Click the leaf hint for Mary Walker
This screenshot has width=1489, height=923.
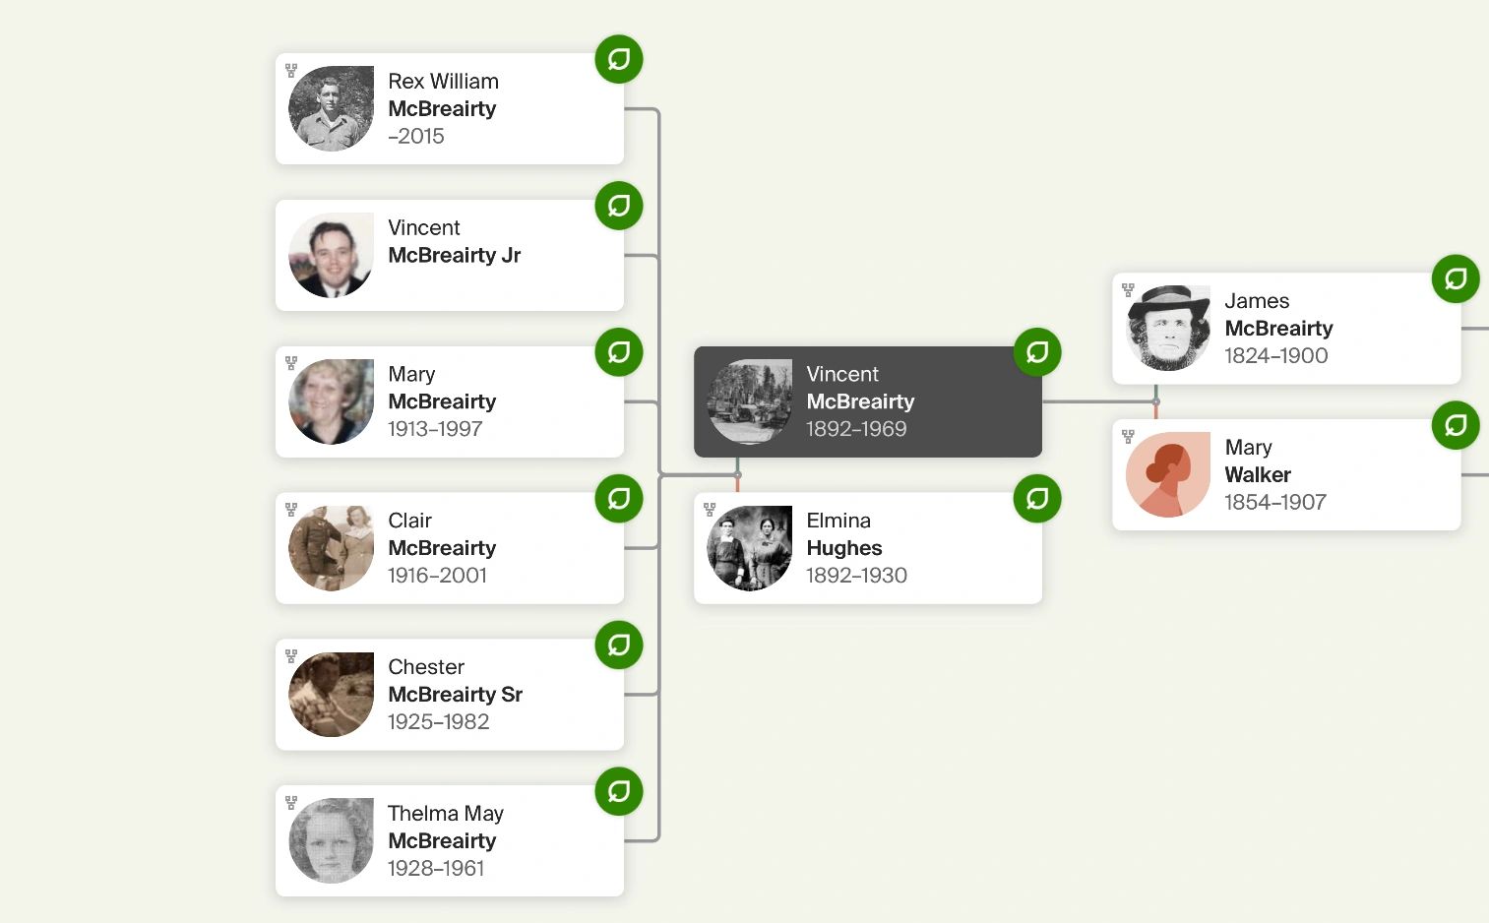pyautogui.click(x=1456, y=425)
